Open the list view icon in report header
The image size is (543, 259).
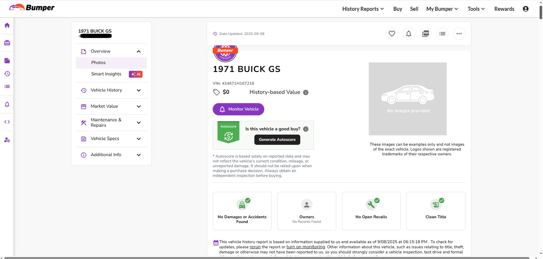point(442,34)
